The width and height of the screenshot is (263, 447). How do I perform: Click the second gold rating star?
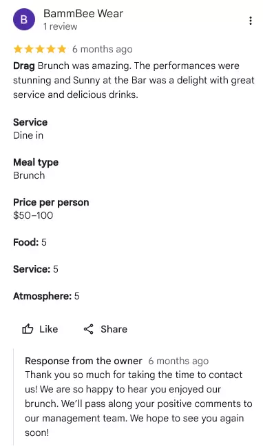[29, 49]
